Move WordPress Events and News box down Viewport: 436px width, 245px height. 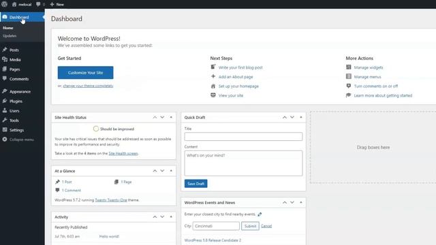pyautogui.click(x=292, y=203)
